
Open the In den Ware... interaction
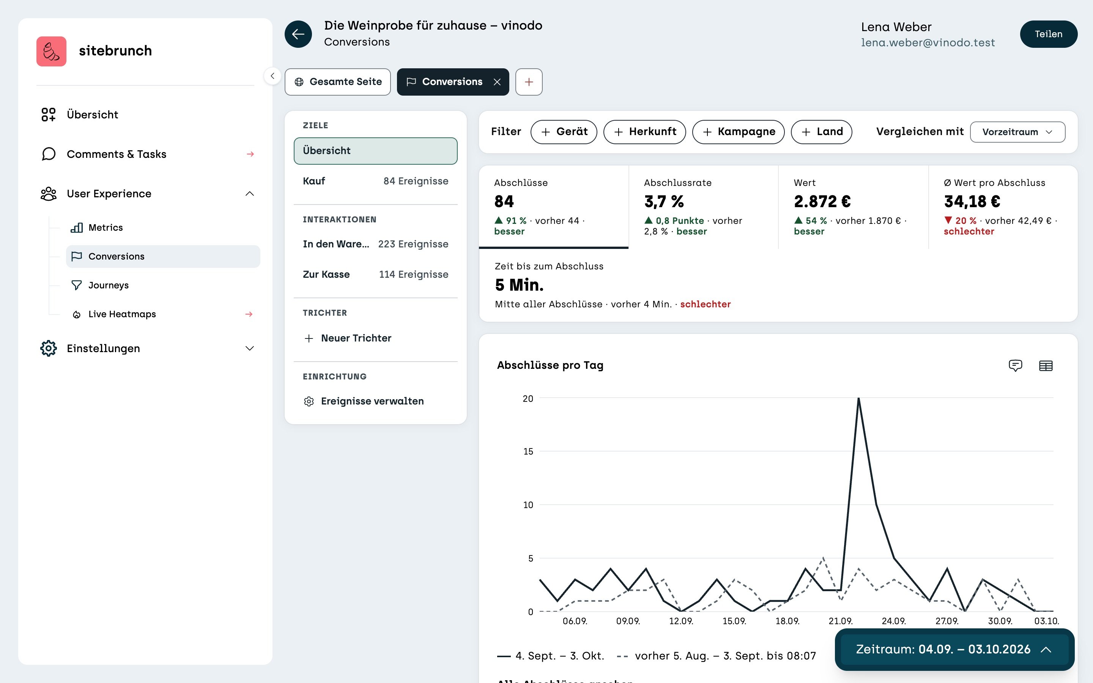click(x=375, y=244)
